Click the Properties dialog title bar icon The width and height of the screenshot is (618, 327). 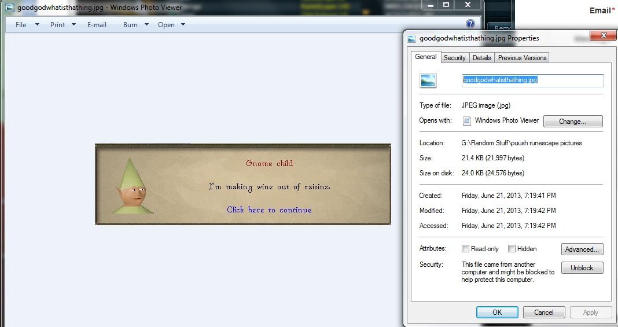412,38
